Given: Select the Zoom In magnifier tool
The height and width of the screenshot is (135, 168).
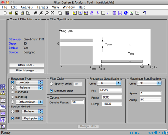Looking at the screenshot, I should (x=35, y=13).
